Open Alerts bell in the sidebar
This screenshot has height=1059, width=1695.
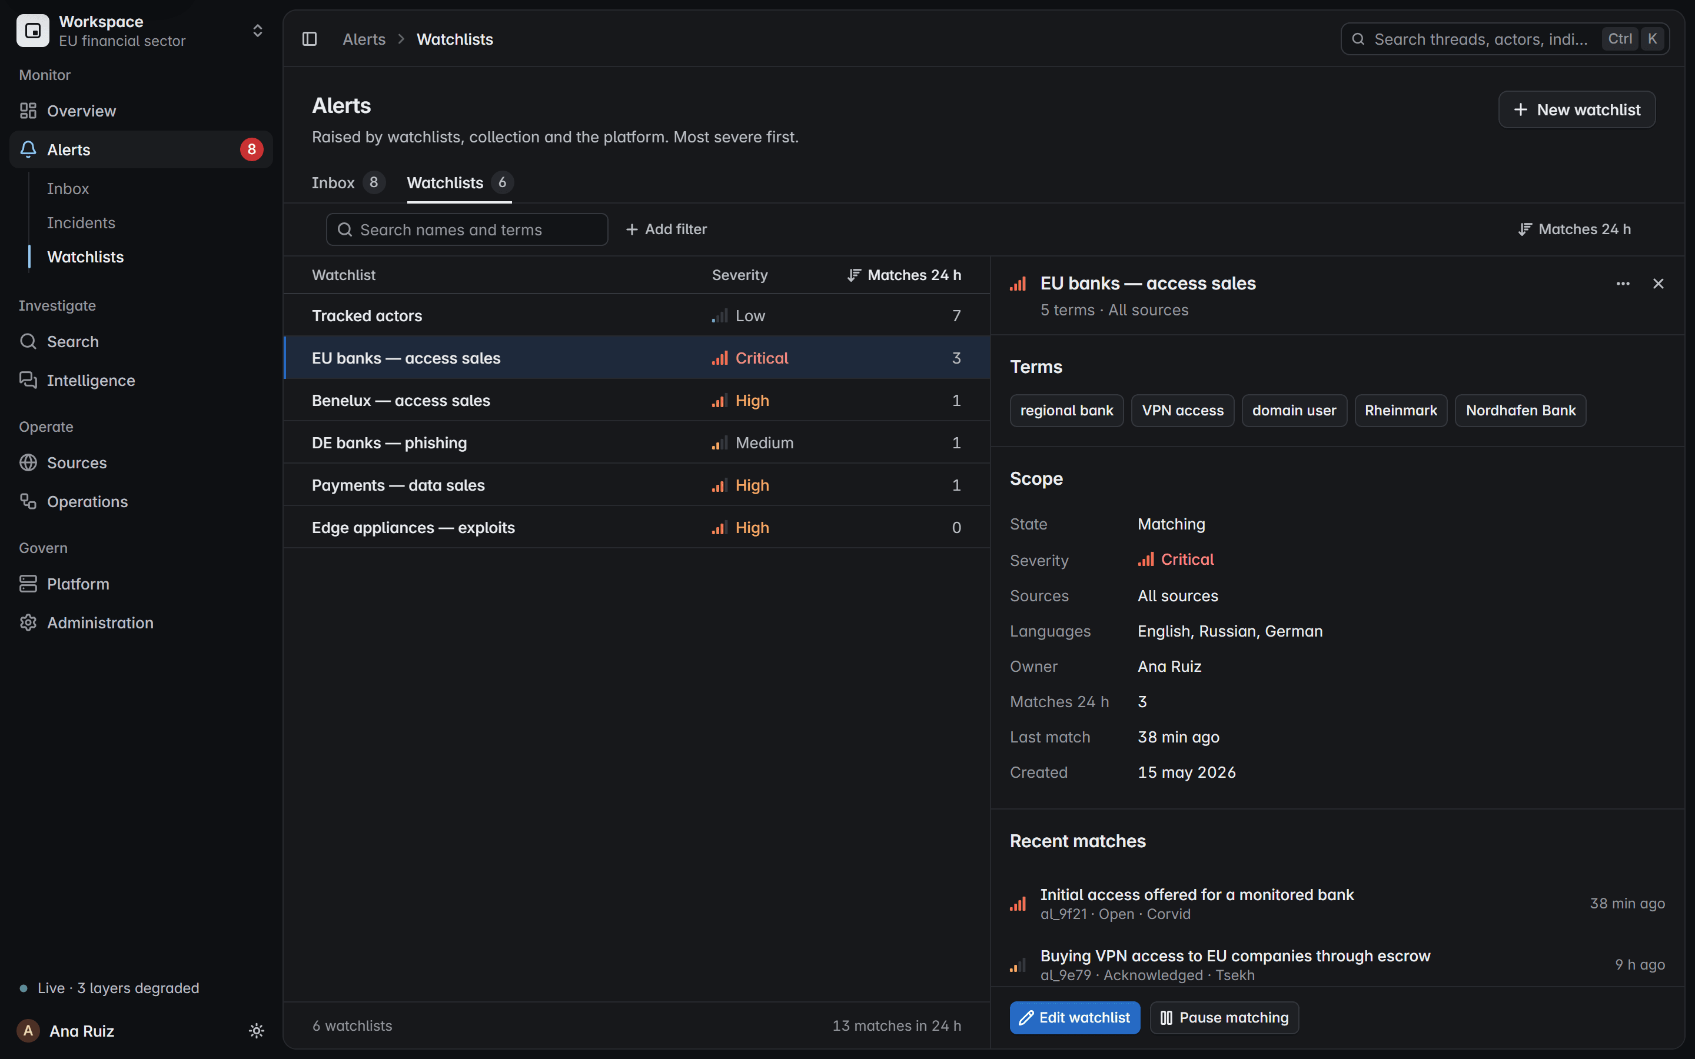click(141, 149)
